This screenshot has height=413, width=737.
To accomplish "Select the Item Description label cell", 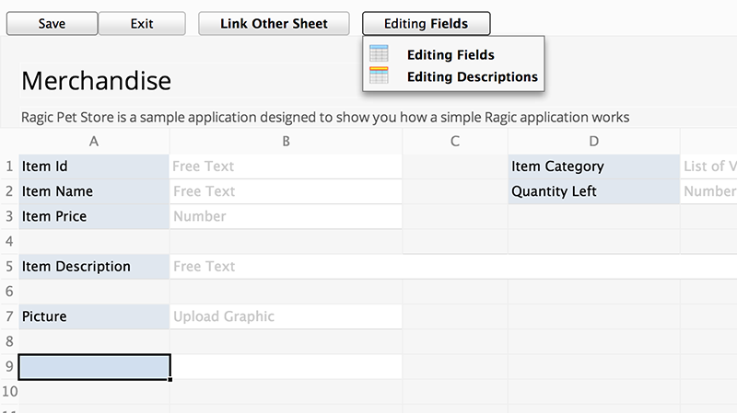I will [94, 267].
